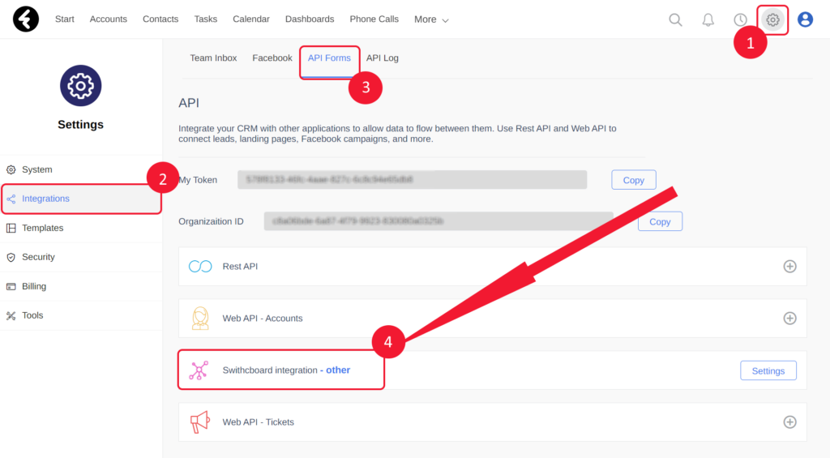Open Switchboard integration Settings button

tap(768, 370)
